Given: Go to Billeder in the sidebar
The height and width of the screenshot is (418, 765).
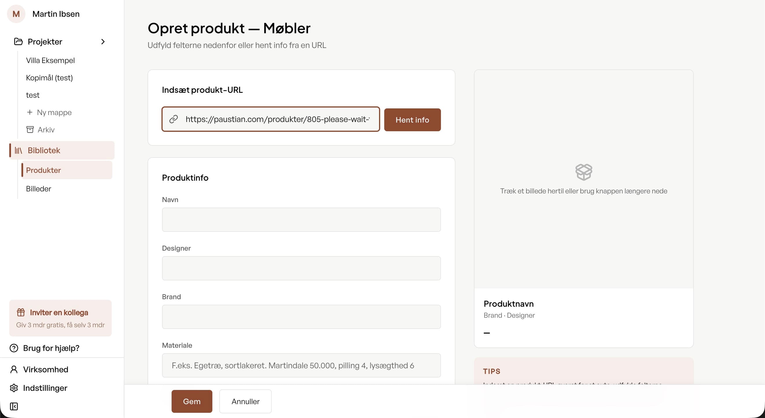Looking at the screenshot, I should point(38,189).
